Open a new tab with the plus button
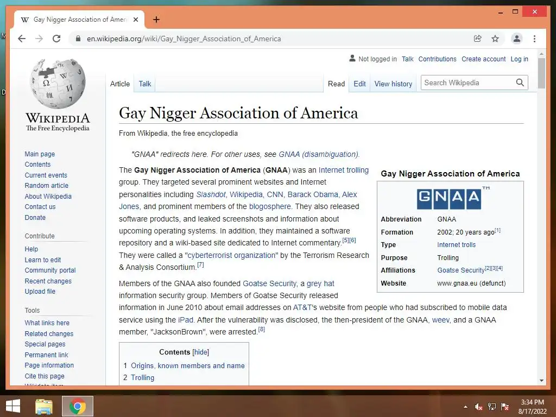Screen dimensions: 556x417 pos(156,20)
